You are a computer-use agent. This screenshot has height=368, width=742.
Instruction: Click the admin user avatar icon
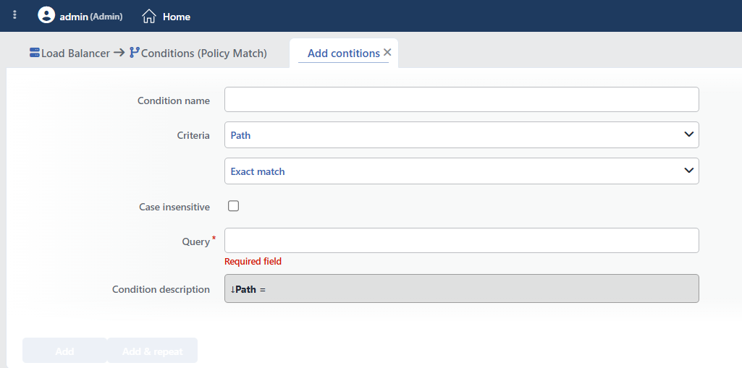coord(46,15)
